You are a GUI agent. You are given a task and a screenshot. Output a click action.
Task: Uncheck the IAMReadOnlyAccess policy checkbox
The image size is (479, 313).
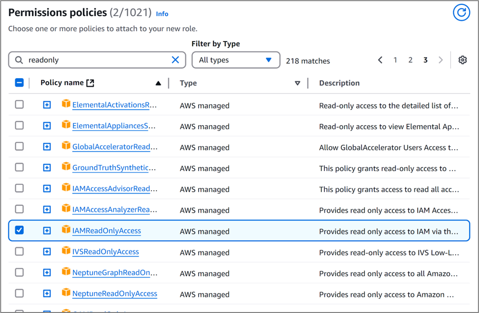pyautogui.click(x=19, y=231)
